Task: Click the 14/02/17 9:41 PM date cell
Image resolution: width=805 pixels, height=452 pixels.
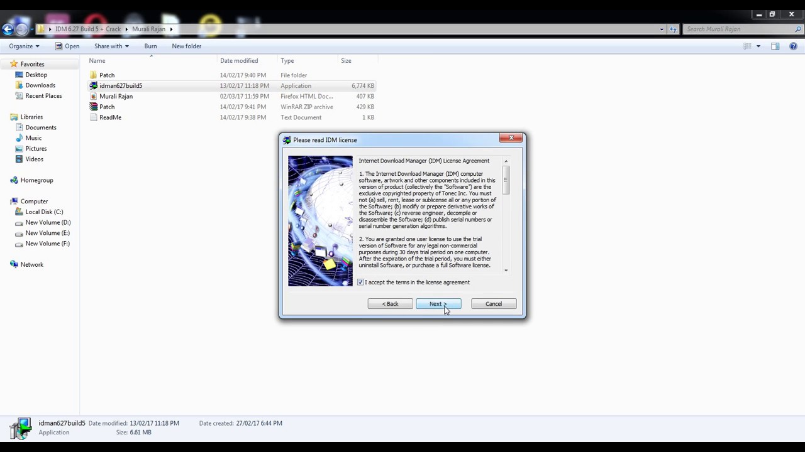Action: (x=243, y=107)
